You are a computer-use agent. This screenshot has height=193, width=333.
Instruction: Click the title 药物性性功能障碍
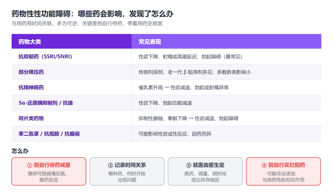pyautogui.click(x=92, y=14)
